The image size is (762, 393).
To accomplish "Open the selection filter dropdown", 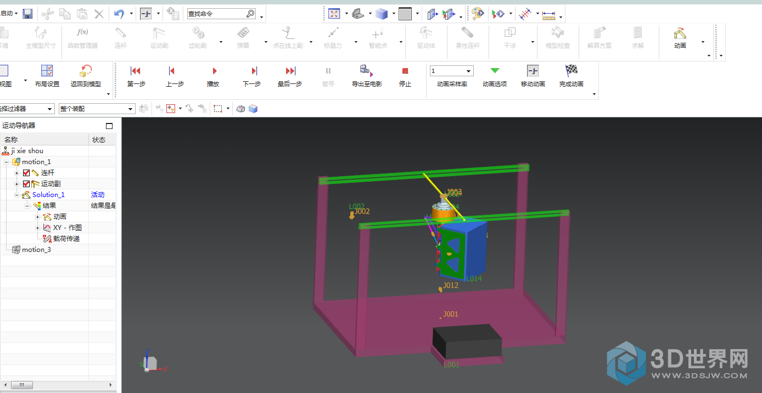I will pyautogui.click(x=26, y=109).
